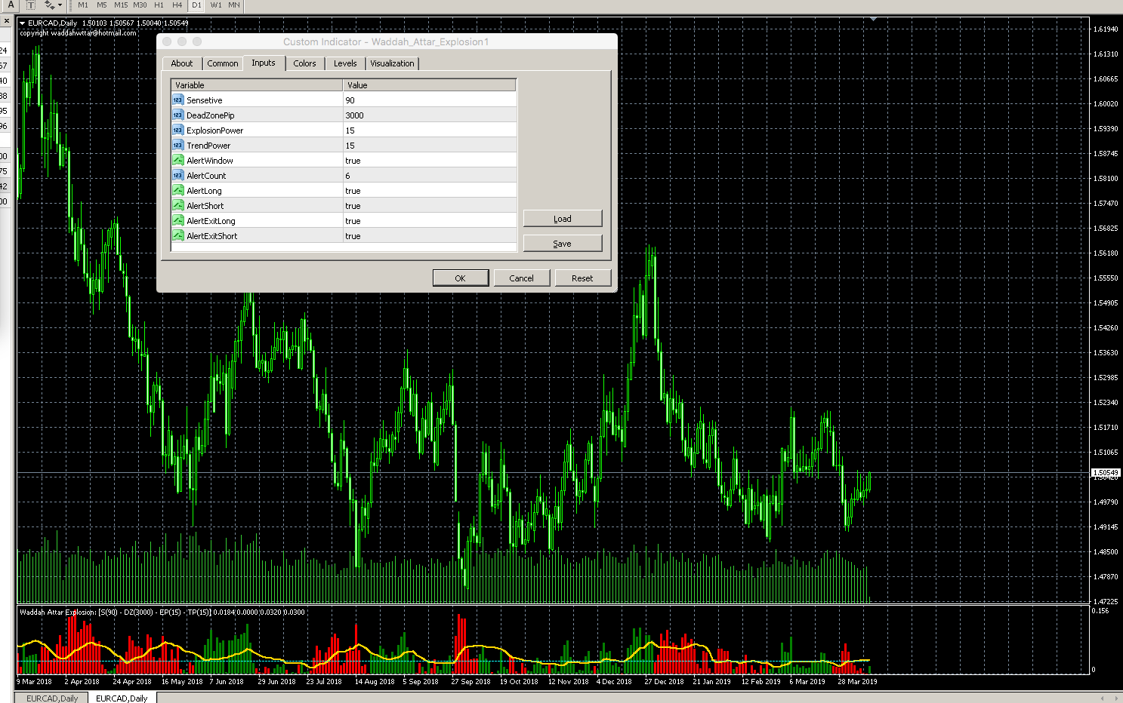Select the dotted-frame 'T' text tool
The image size is (1123, 703).
(31, 5)
